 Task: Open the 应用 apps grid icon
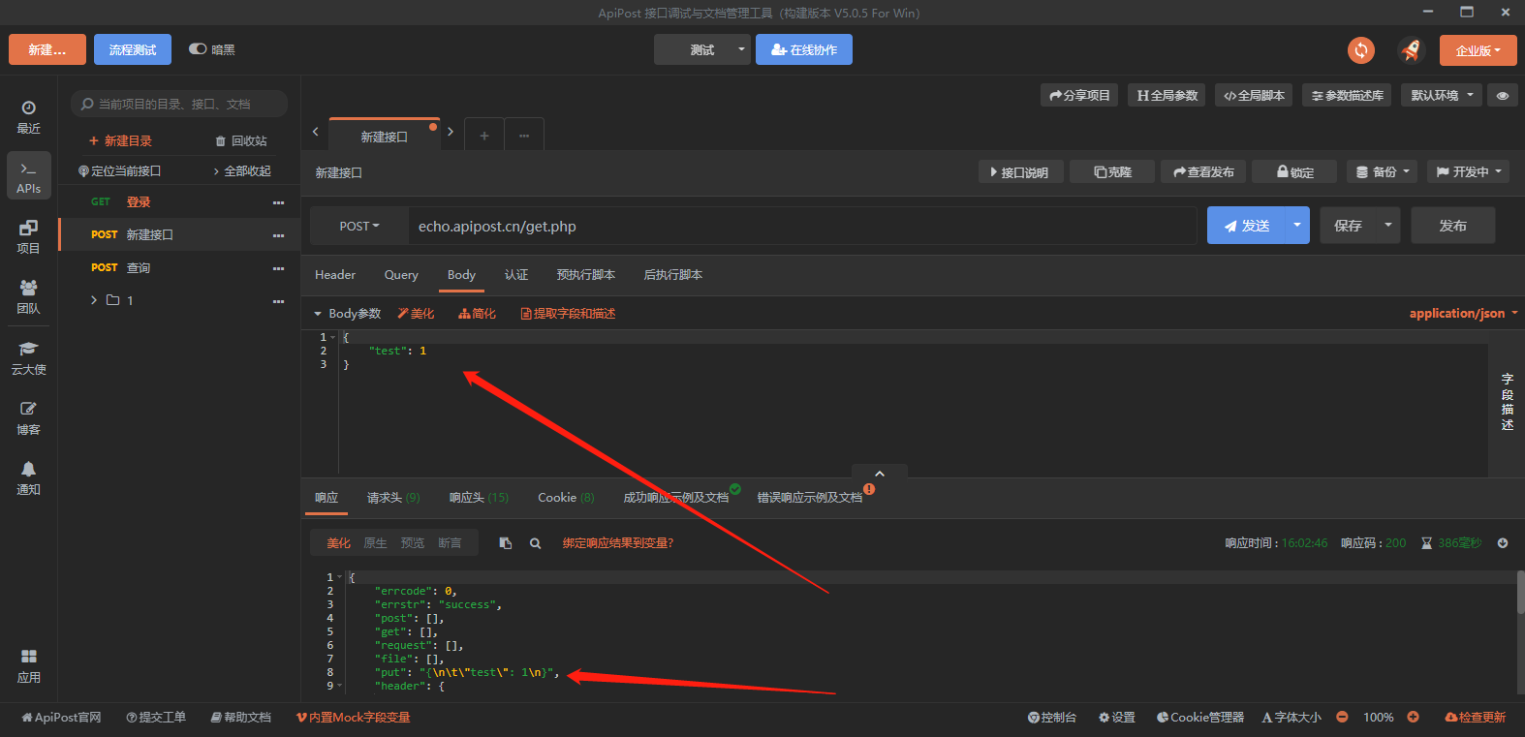pos(28,666)
